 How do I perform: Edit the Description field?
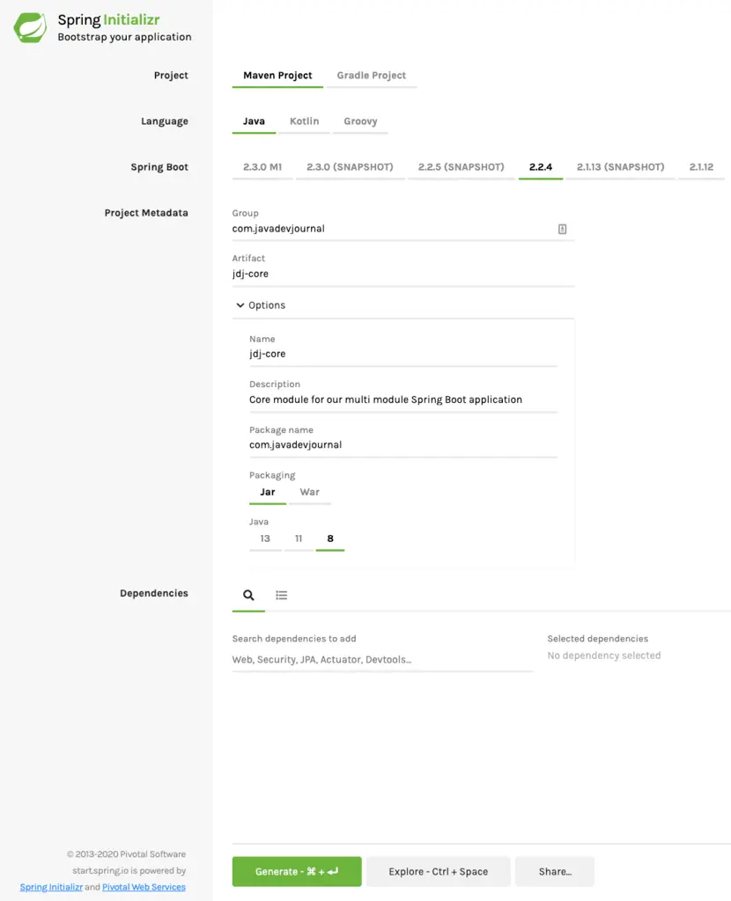tap(402, 399)
